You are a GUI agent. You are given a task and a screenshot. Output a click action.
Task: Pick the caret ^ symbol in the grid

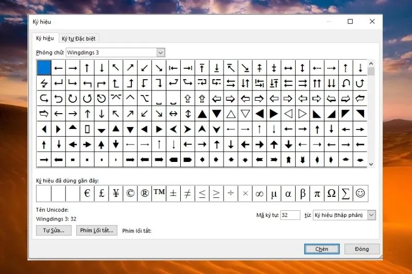pos(130,99)
